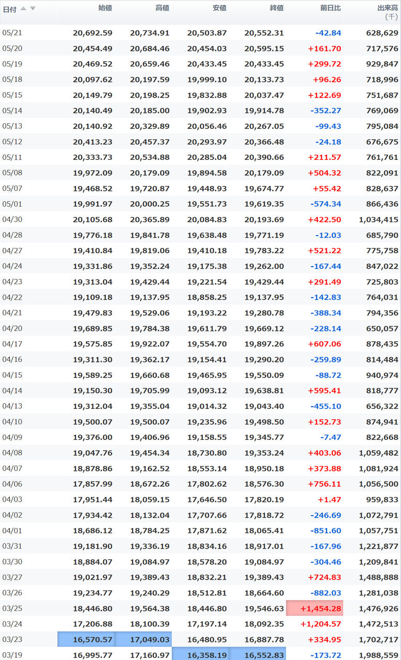Select the change value -882.03
Viewport: 401px width, 660px height.
click(326, 592)
